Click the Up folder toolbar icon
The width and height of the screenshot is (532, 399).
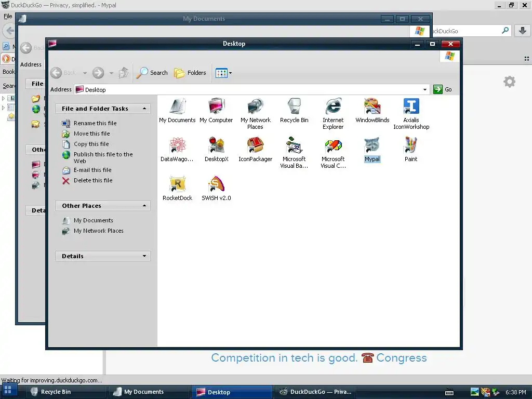[124, 73]
